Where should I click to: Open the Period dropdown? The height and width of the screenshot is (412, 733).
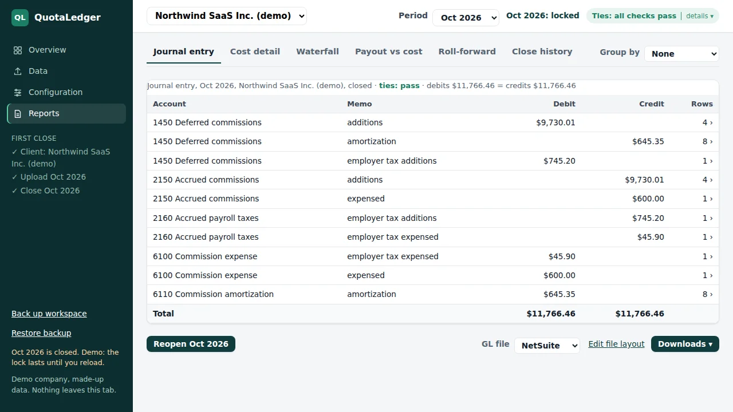(x=466, y=18)
